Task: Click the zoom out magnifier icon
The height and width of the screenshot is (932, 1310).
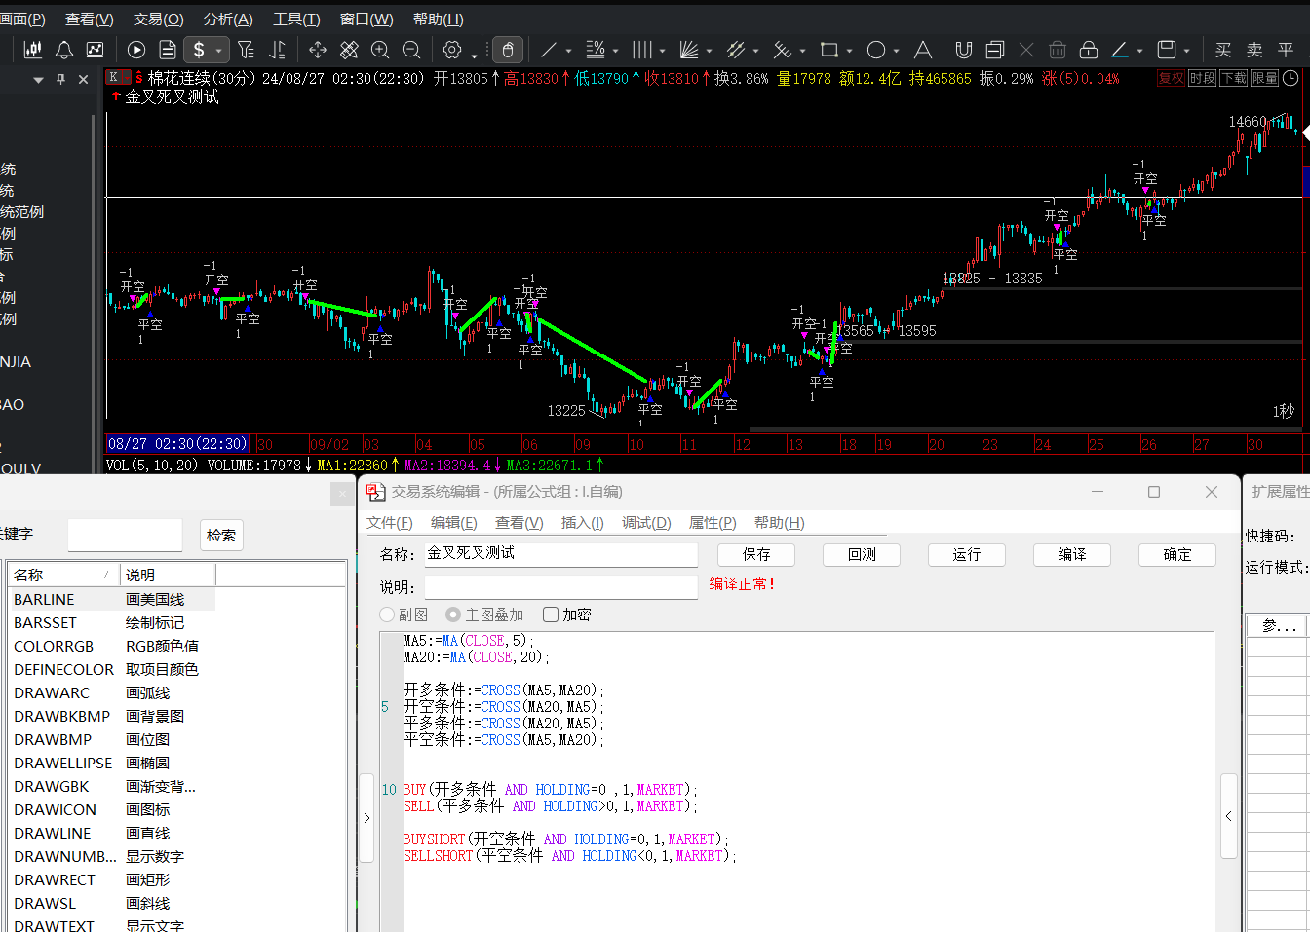Action: coord(411,50)
